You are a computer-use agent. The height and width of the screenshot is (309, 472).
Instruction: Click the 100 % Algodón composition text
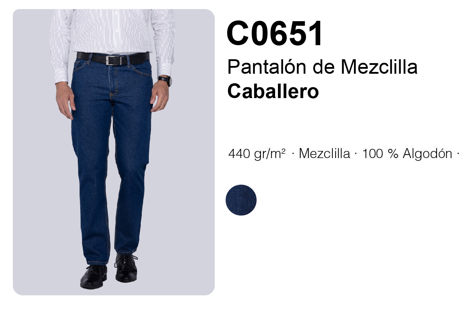pyautogui.click(x=407, y=154)
